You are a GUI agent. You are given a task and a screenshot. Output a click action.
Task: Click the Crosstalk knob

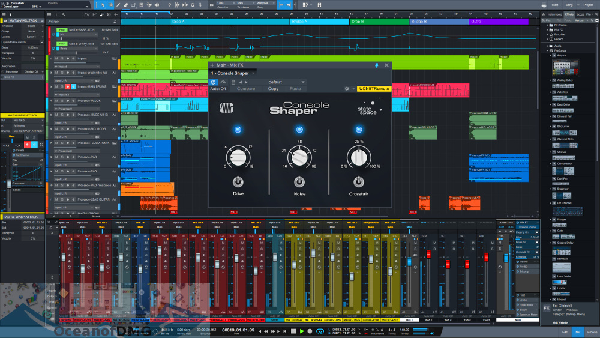(359, 157)
